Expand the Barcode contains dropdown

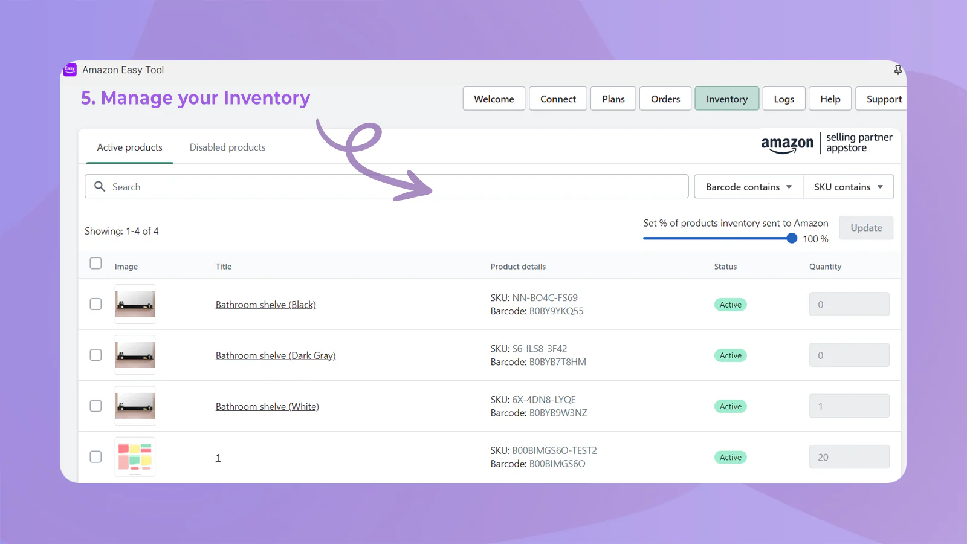point(748,187)
